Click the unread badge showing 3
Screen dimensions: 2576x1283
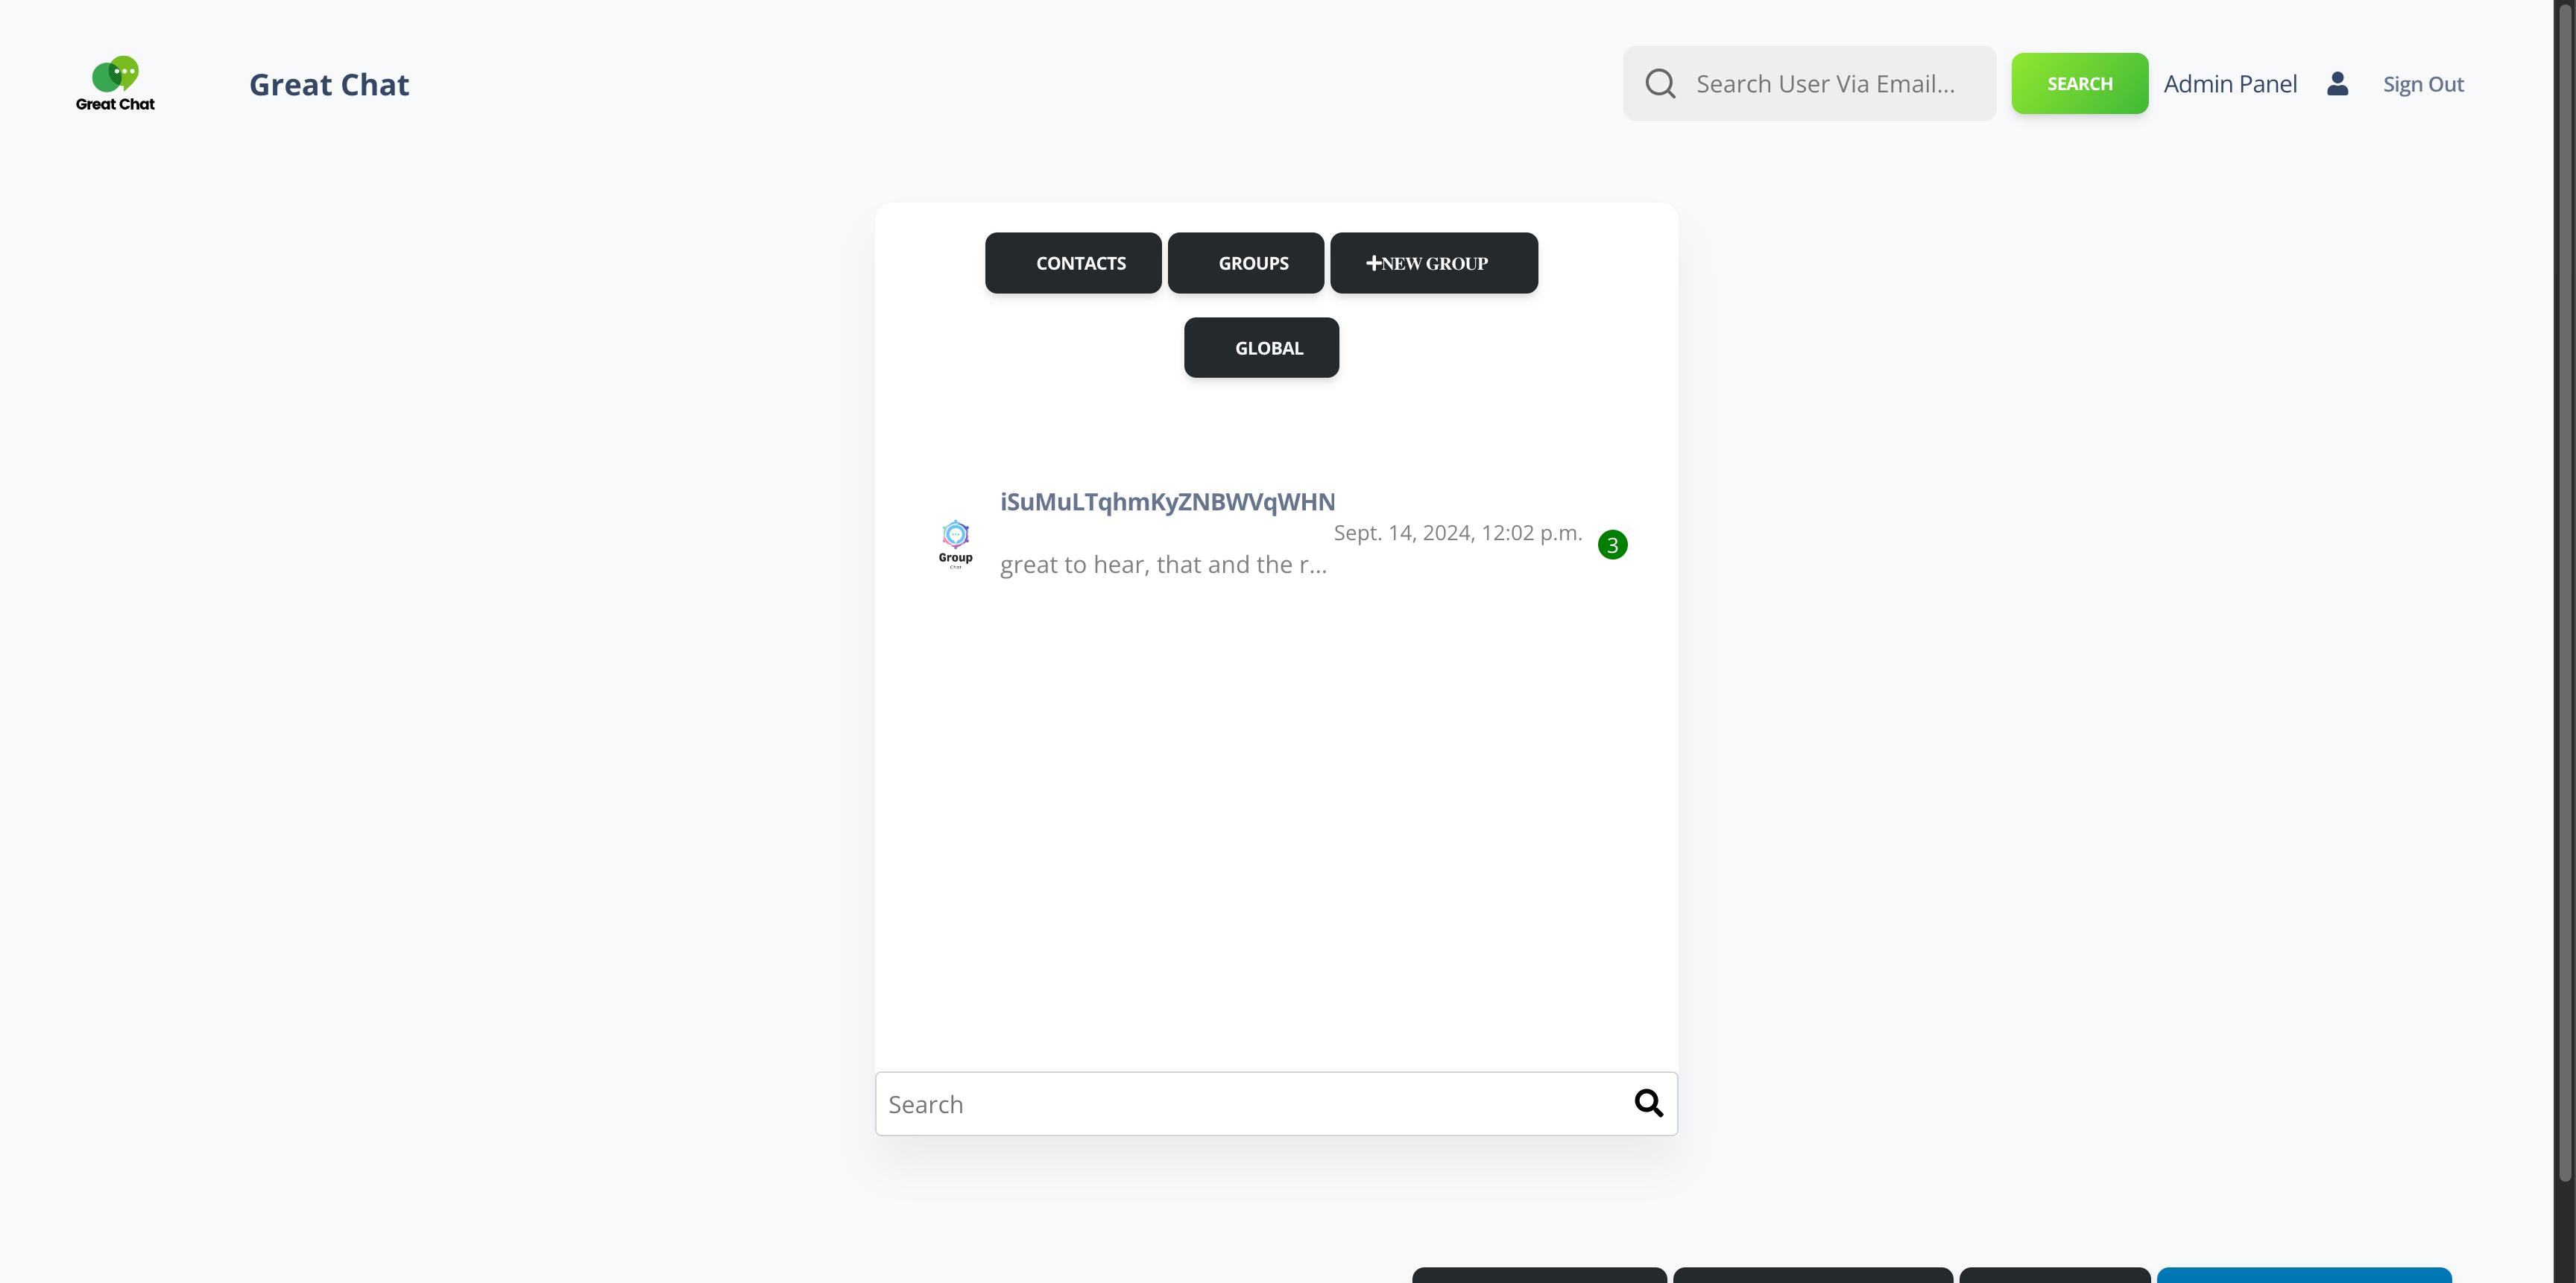point(1612,545)
